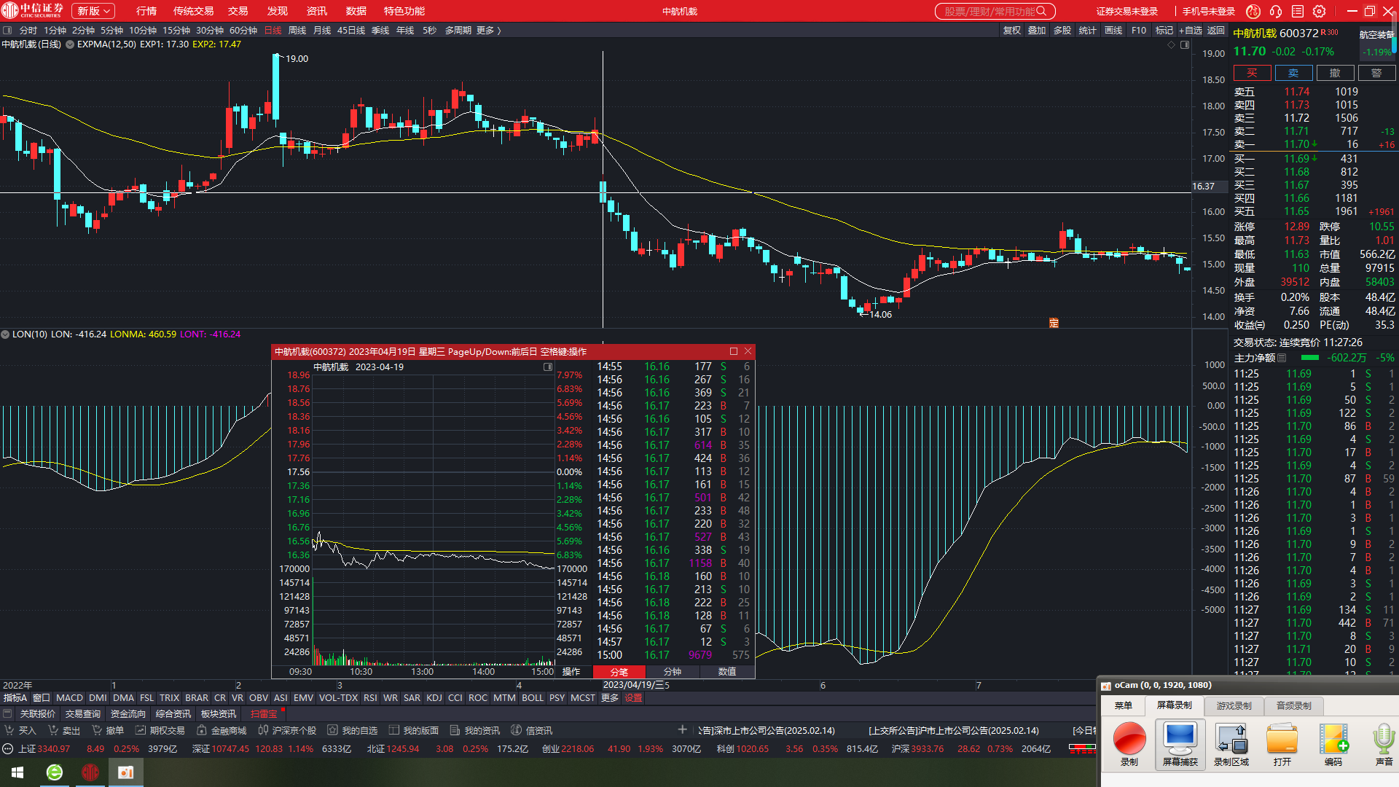Toggle the chart side panel icon near 19.00
Image resolution: width=1399 pixels, height=787 pixels.
(1185, 45)
